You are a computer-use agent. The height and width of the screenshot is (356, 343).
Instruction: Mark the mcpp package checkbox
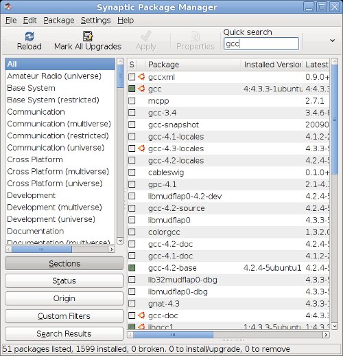click(x=132, y=100)
